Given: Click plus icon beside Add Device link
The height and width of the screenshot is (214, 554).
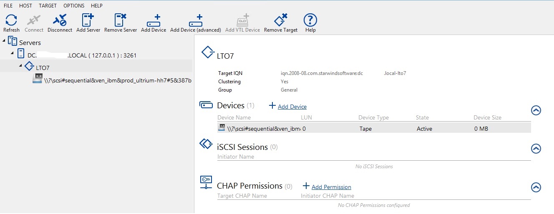Looking at the screenshot, I should click(272, 106).
